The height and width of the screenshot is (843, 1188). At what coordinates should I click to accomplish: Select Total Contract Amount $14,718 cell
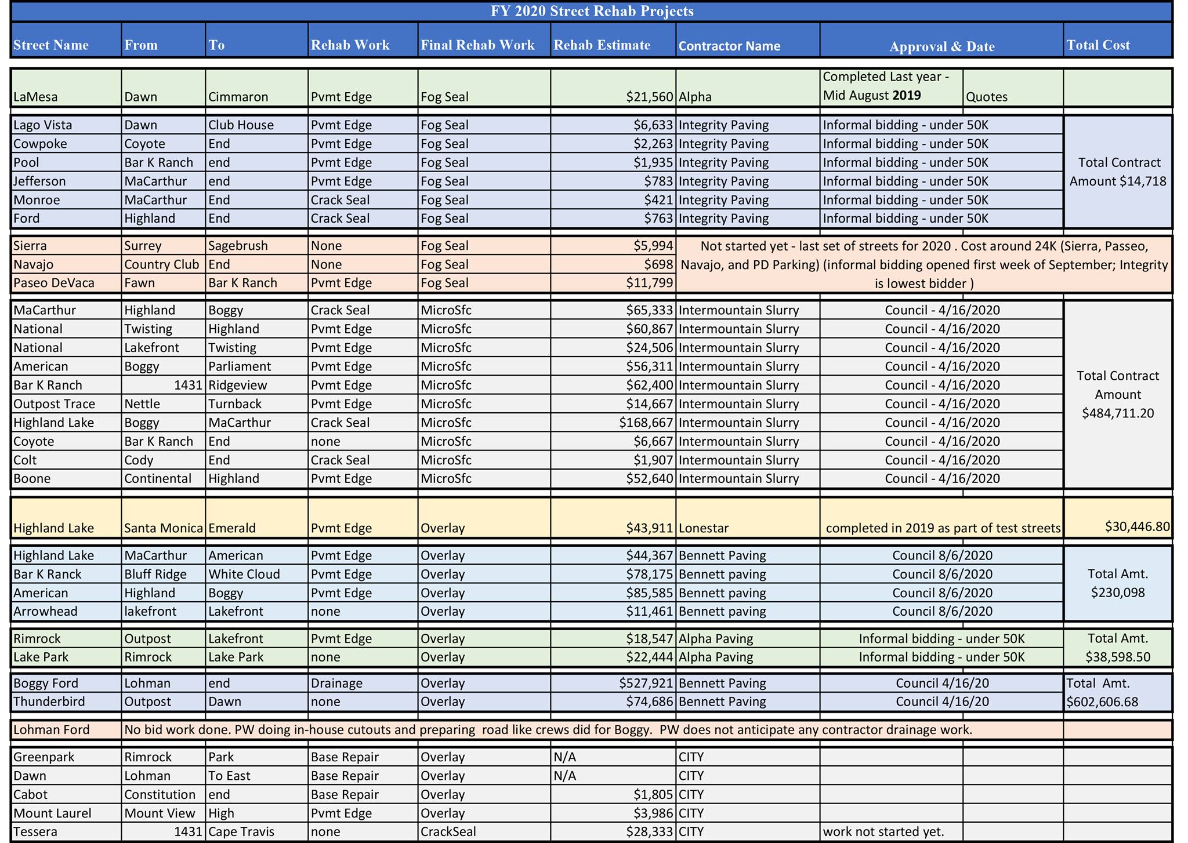pos(1118,172)
